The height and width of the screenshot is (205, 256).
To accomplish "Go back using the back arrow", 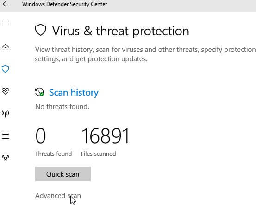I will 6,4.
